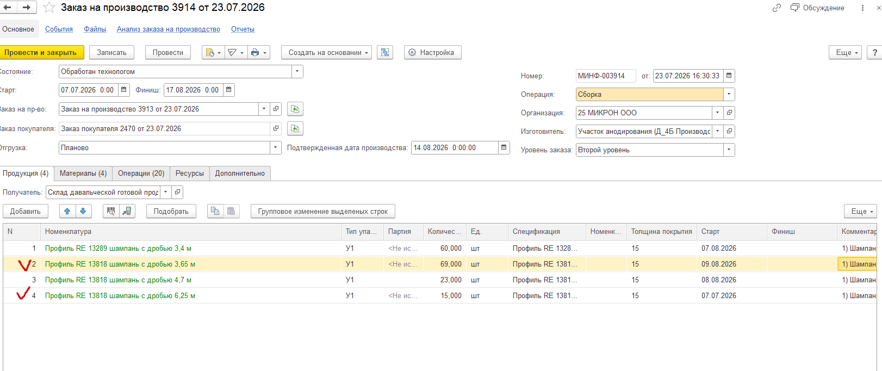
Task: Go forward with the right arrow
Action: click(x=27, y=8)
